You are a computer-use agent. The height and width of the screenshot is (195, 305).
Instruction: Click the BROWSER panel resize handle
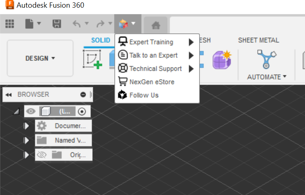click(91, 95)
